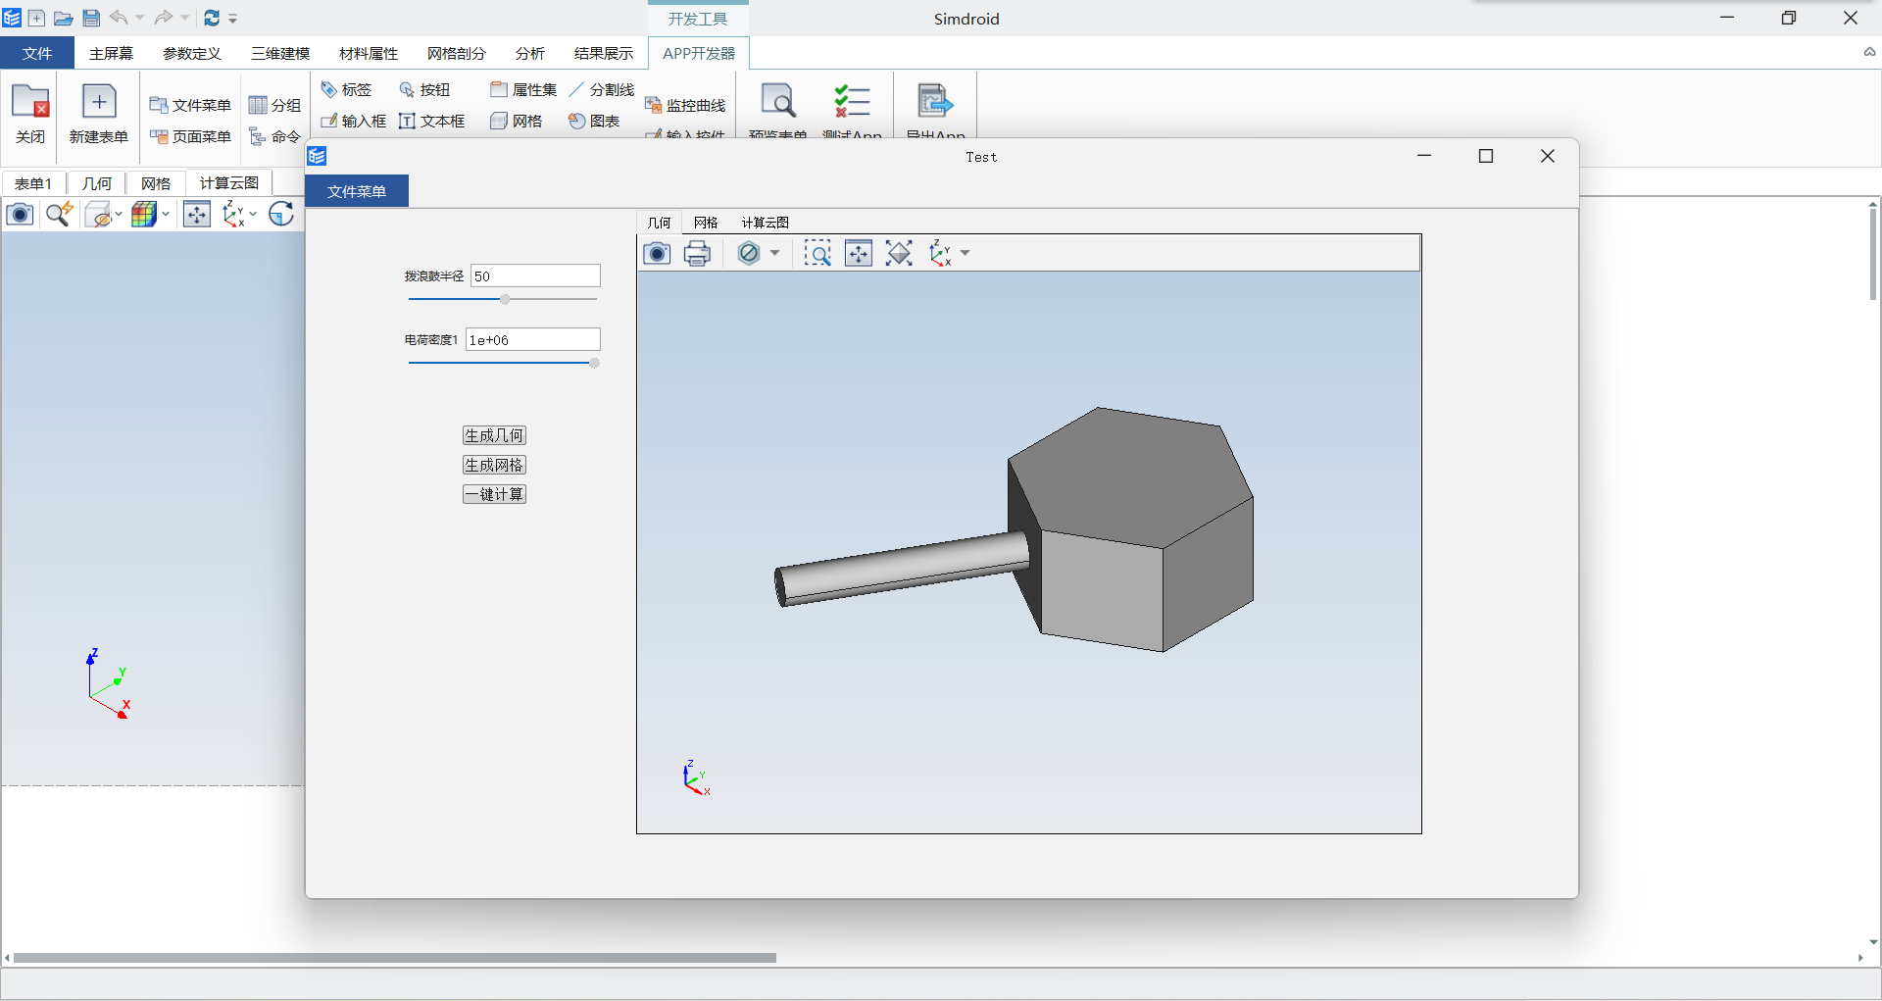
Task: Click the 一键计算 button
Action: tap(494, 494)
